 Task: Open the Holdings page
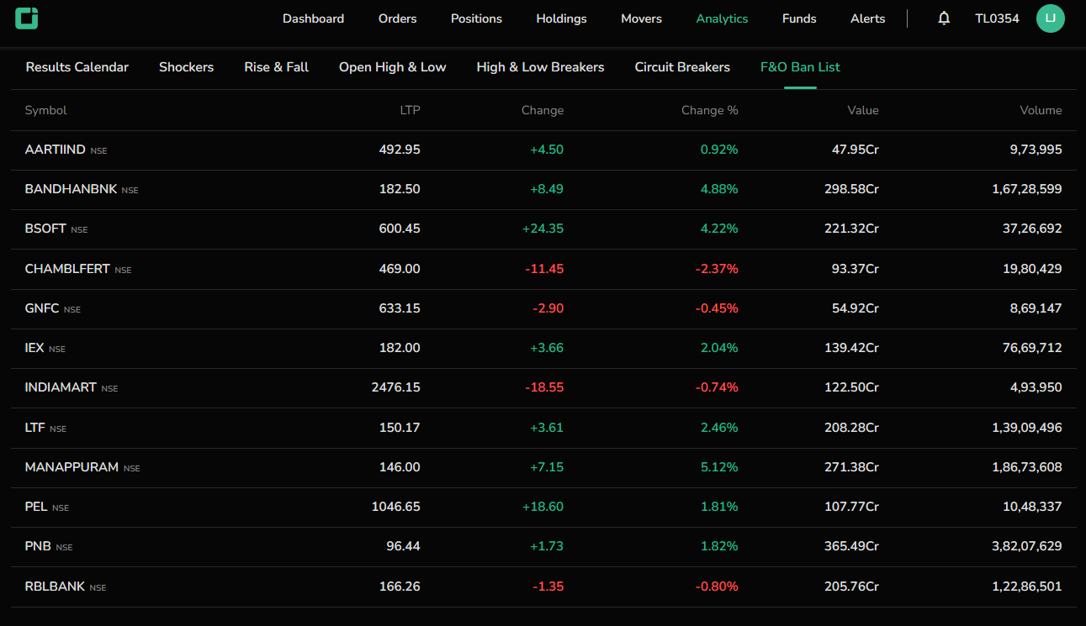tap(561, 18)
